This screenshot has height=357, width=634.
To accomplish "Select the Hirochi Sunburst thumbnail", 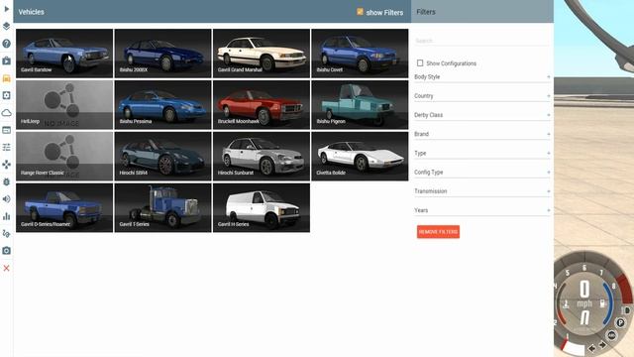I will click(x=262, y=156).
